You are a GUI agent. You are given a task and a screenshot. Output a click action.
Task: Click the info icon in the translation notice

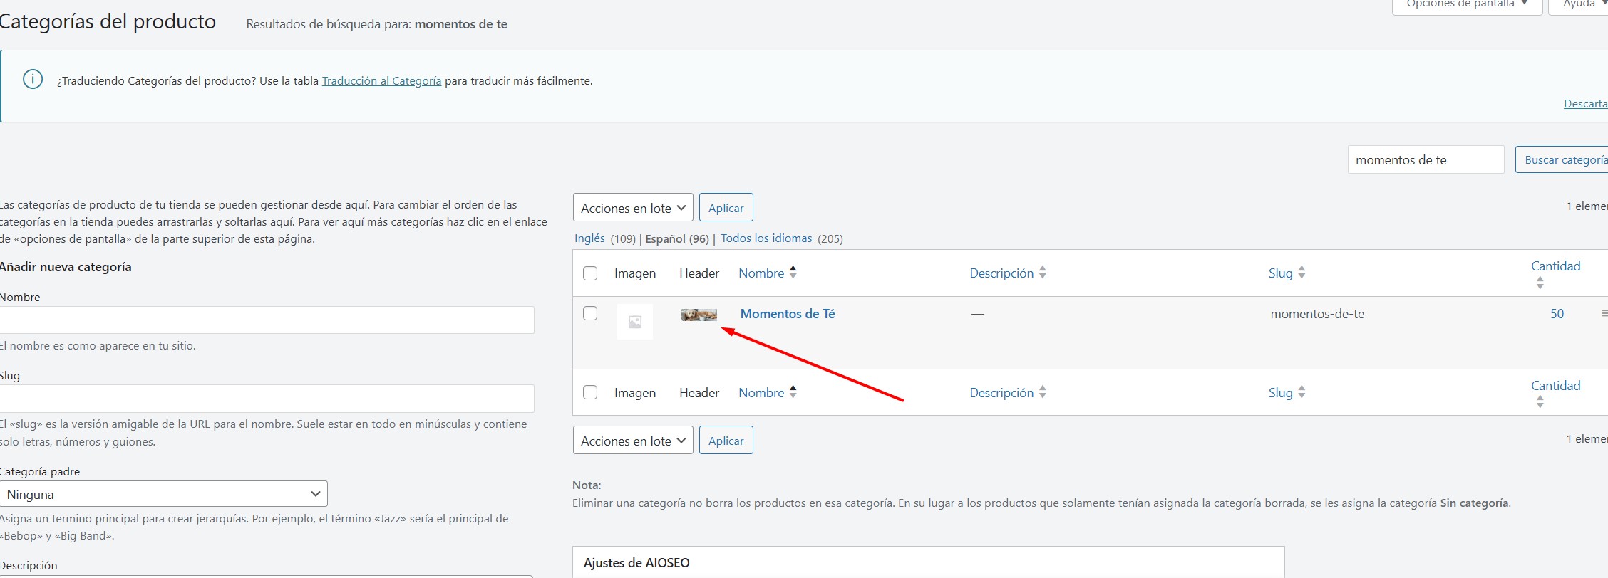[x=33, y=79]
